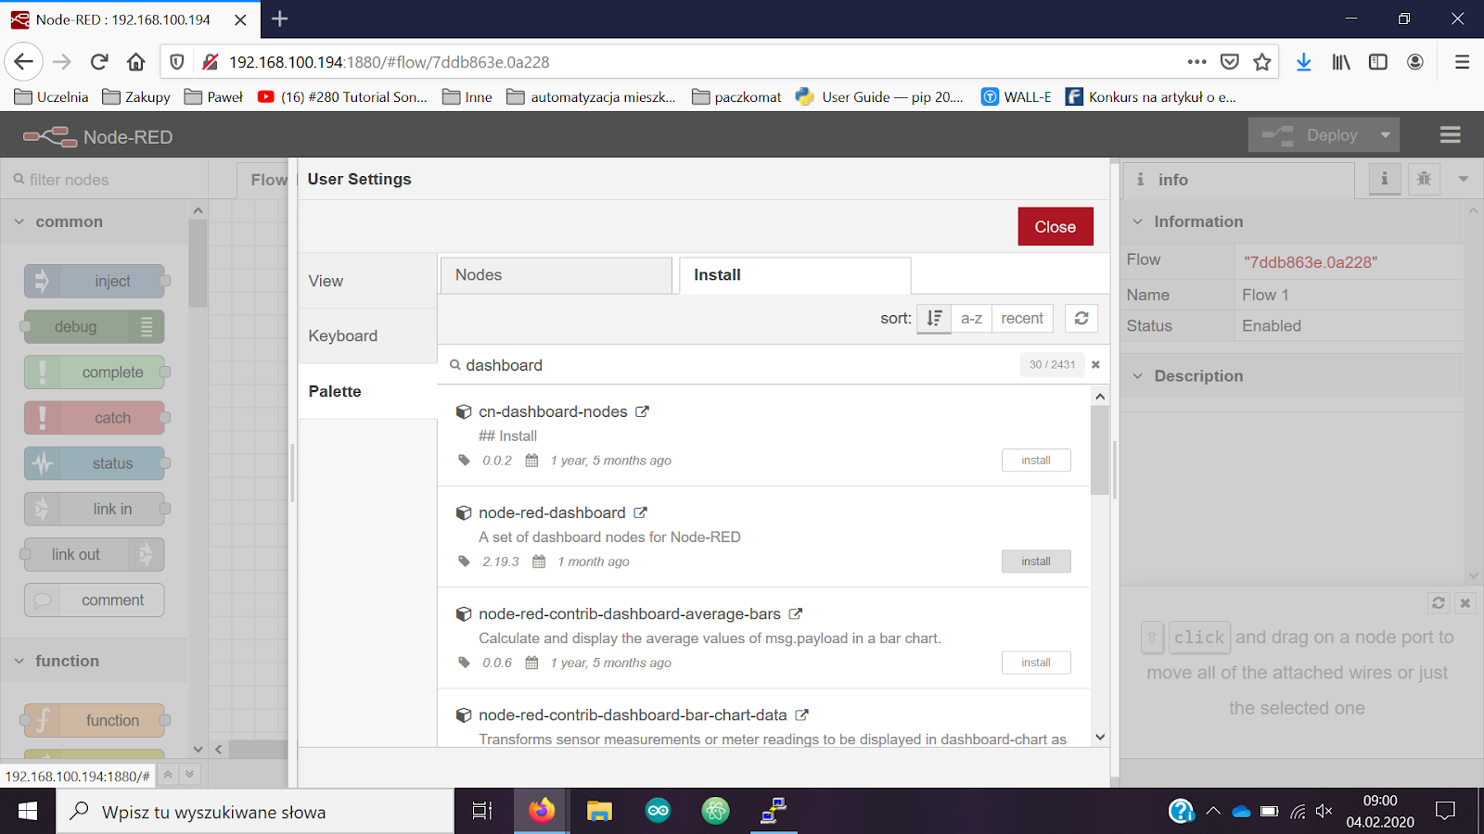1484x834 pixels.
Task: Open Firefox downloads panel
Action: click(1304, 62)
